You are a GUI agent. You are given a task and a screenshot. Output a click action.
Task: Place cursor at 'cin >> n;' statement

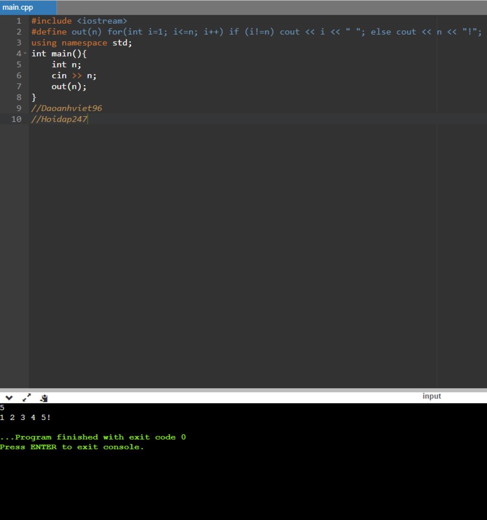click(x=74, y=76)
